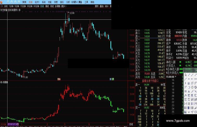Select the horizontal price line tool
This screenshot has width=197, height=127.
[189, 79]
